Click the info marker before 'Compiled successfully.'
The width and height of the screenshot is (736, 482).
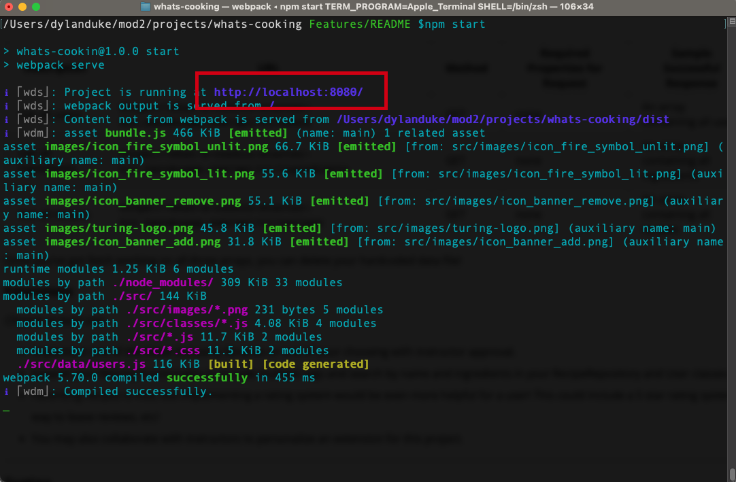[x=6, y=391]
